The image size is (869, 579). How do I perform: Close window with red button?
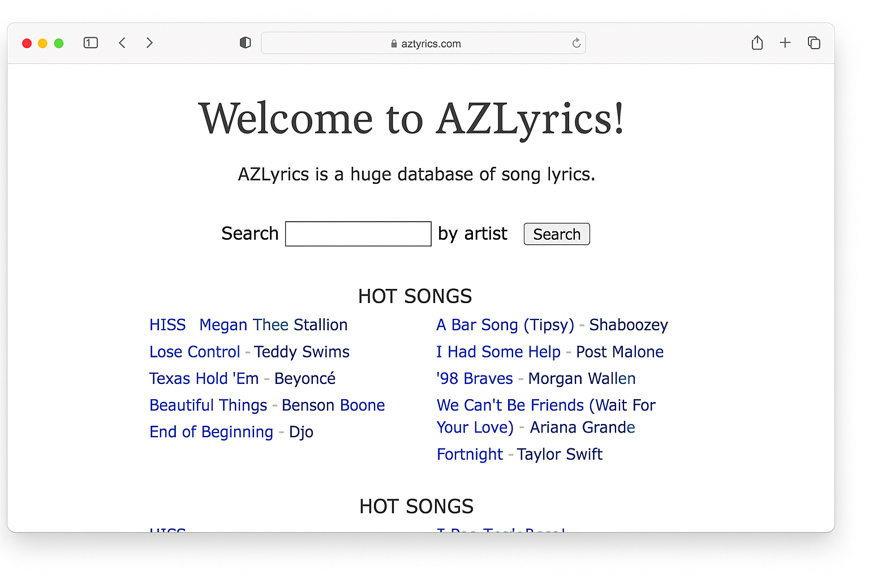pos(27,44)
